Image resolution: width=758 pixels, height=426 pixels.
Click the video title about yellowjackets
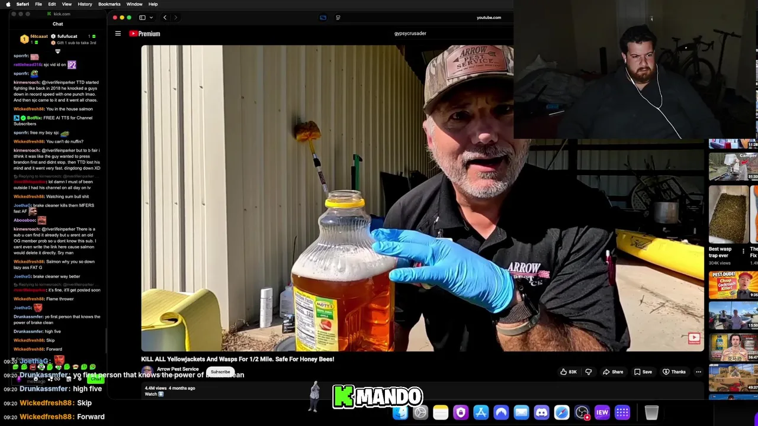[x=237, y=359]
